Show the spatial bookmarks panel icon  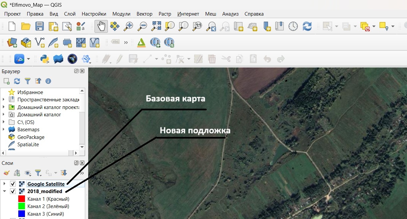280,26
